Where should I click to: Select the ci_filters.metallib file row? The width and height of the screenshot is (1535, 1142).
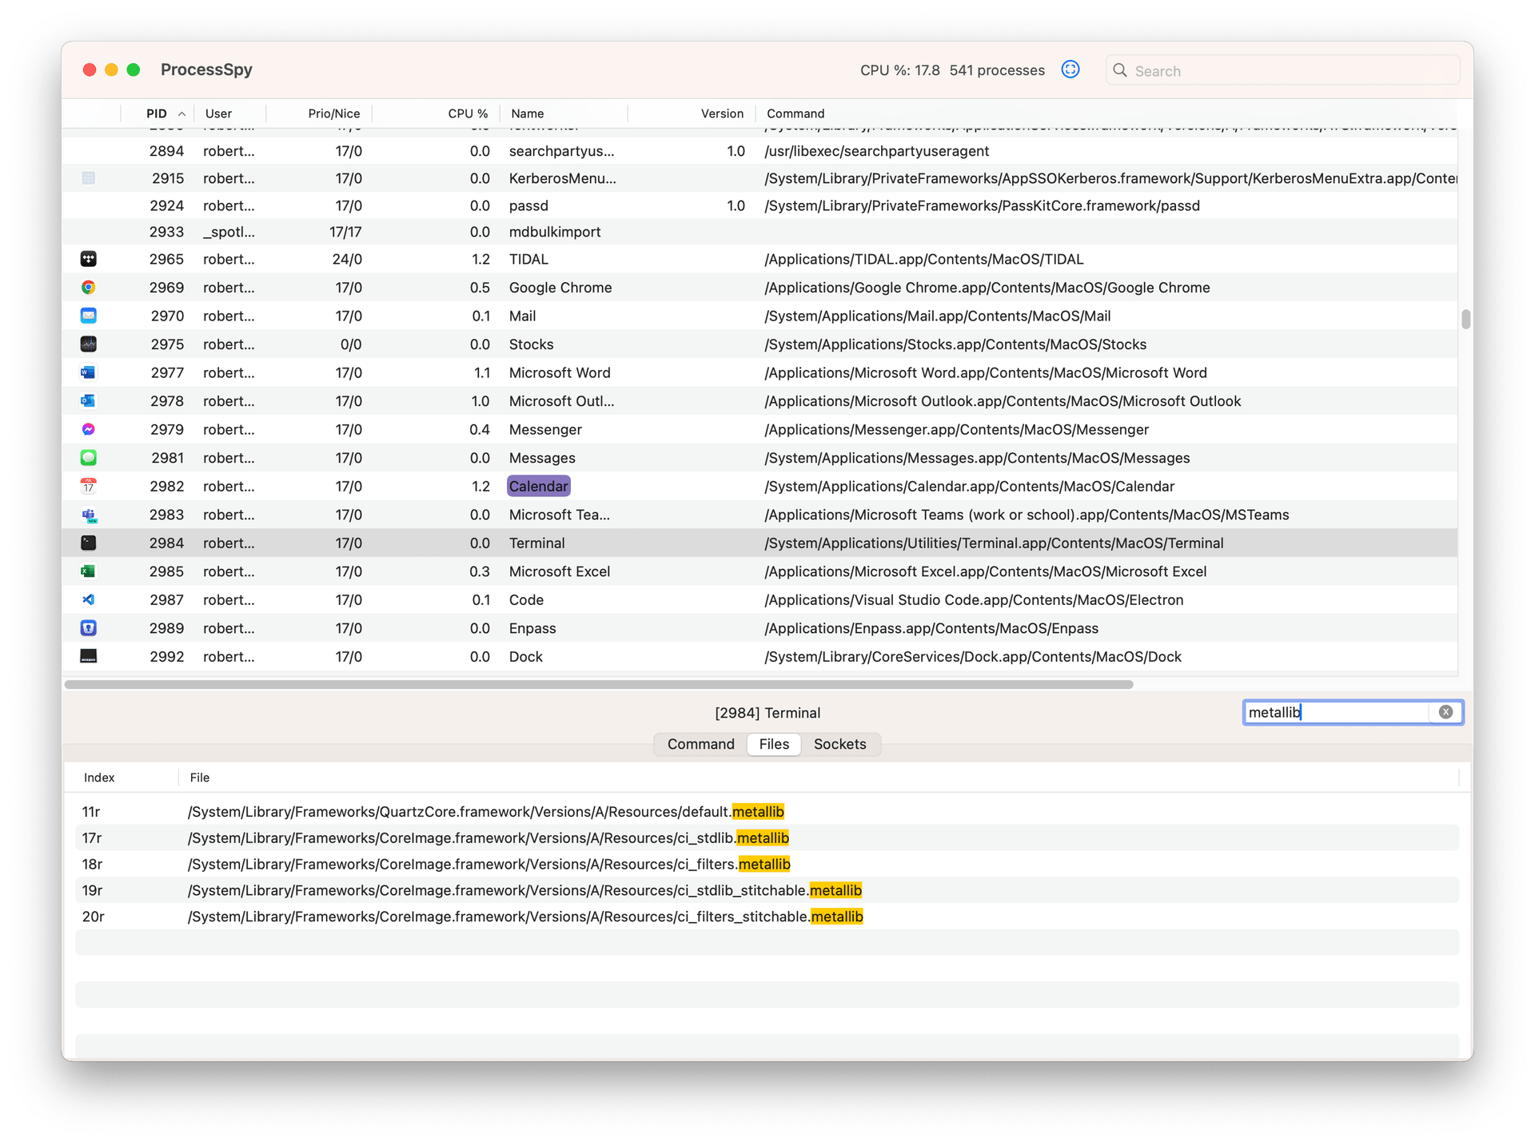pos(488,864)
